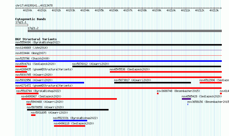Click the 40200k ruler position

pyautogui.click(x=28, y=10)
